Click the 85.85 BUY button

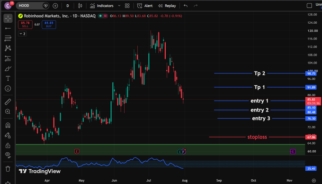pos(49,25)
